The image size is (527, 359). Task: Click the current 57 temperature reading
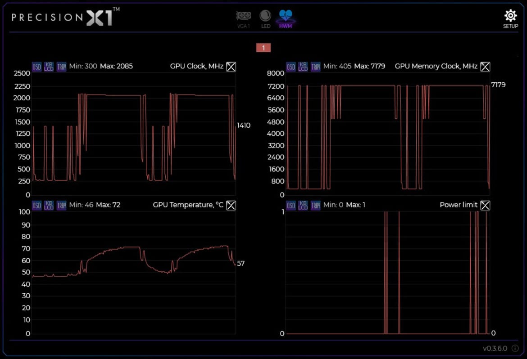(x=241, y=263)
